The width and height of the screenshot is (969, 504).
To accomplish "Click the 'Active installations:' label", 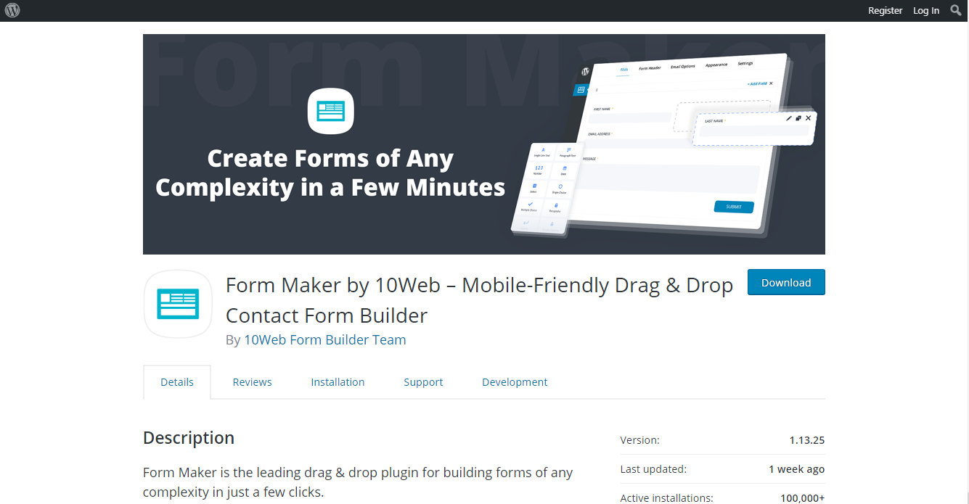I will pyautogui.click(x=667, y=498).
